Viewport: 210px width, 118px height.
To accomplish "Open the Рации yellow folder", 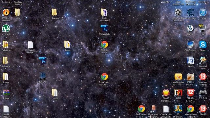I will tap(6, 77).
